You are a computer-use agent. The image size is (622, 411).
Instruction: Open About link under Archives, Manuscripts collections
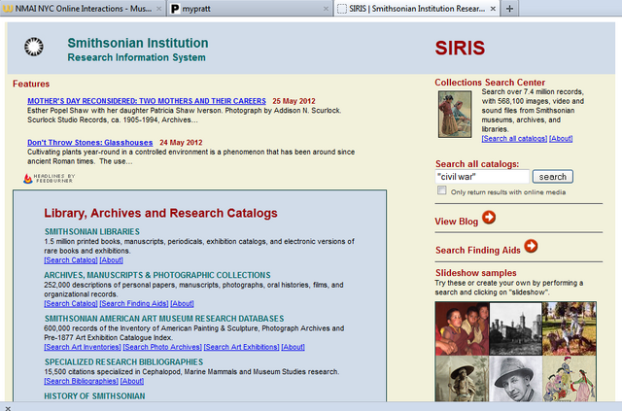(x=182, y=303)
